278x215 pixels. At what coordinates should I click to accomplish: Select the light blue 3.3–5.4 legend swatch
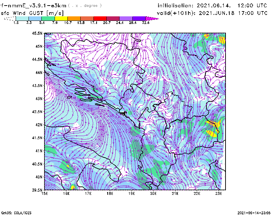point(35,18)
